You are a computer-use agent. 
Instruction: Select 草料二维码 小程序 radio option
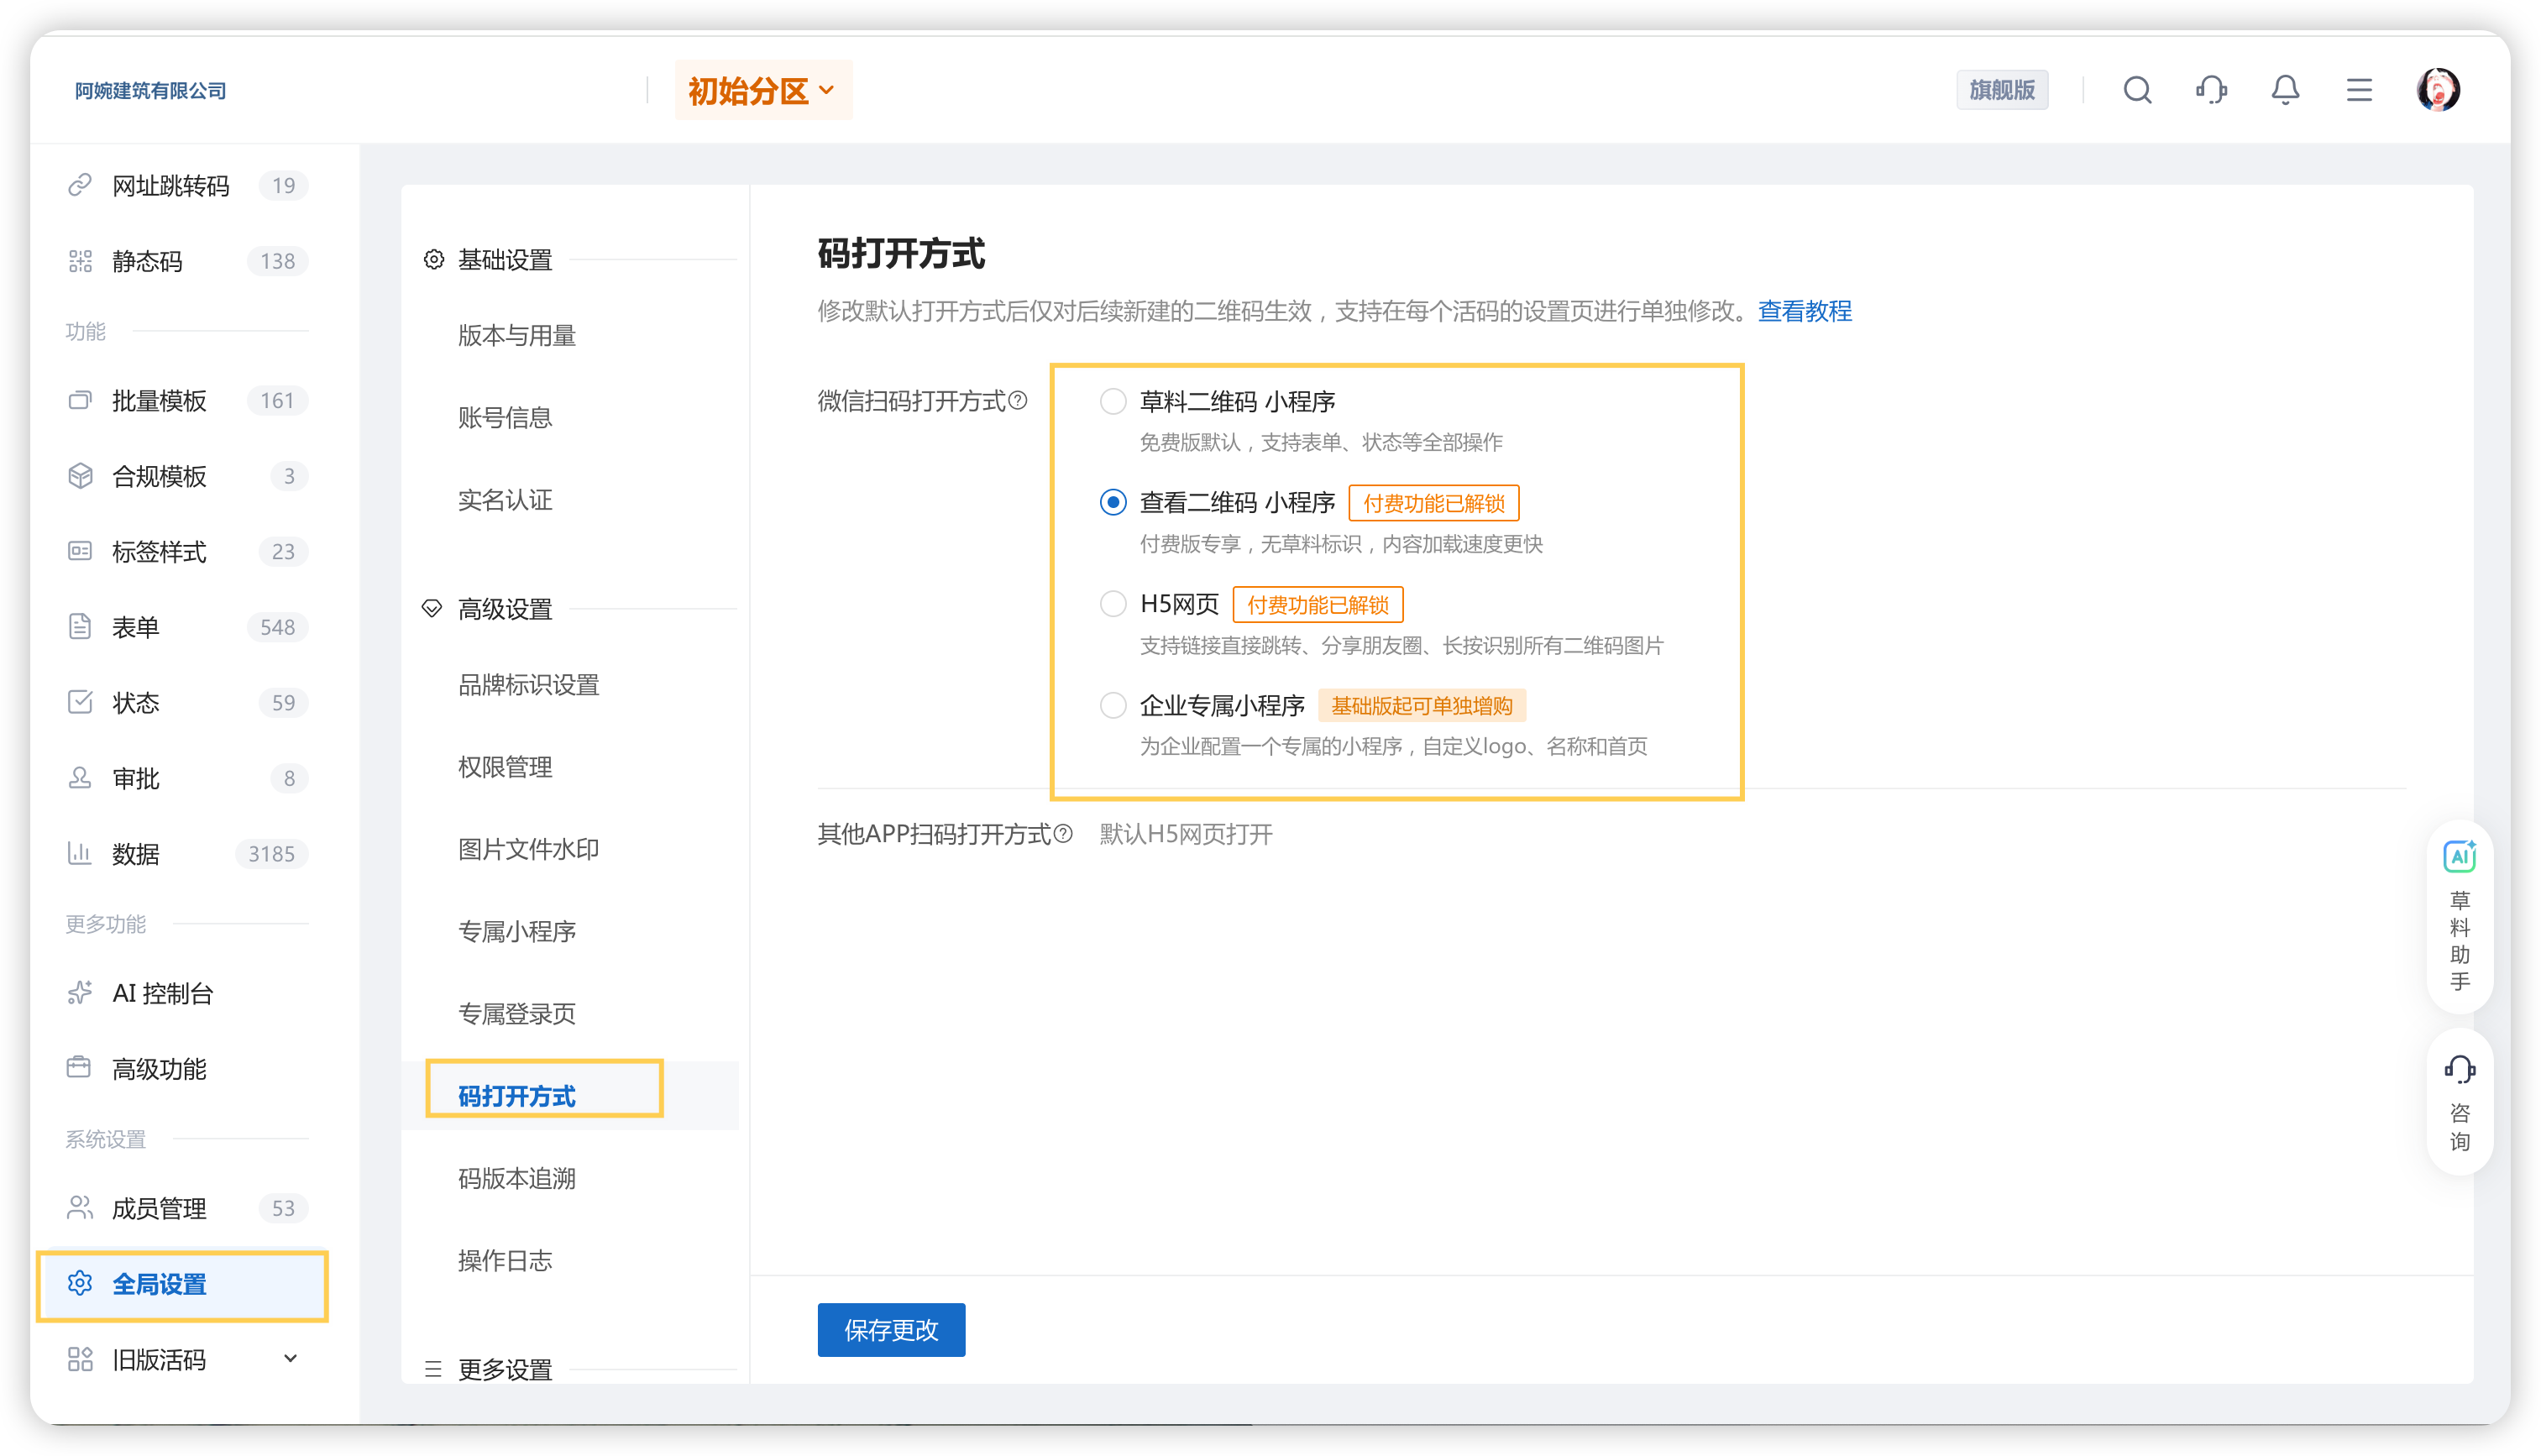1113,401
